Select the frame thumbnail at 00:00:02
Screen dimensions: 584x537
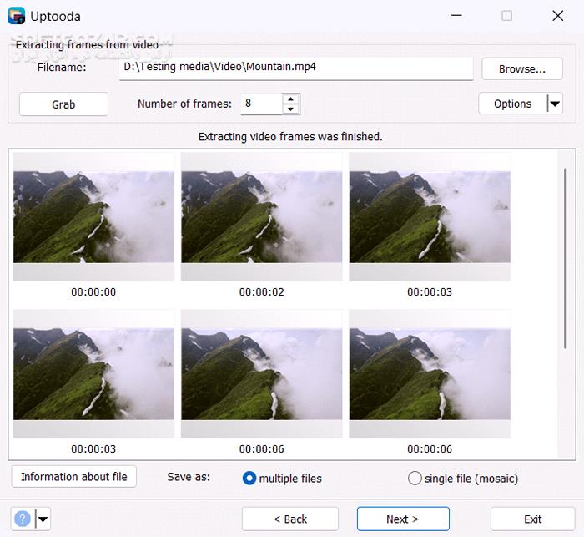(261, 217)
